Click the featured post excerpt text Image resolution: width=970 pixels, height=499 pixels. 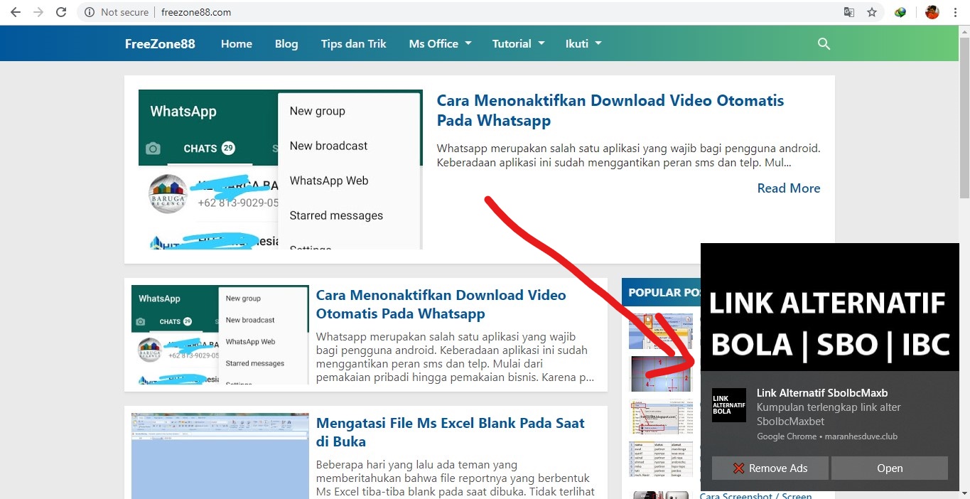[x=629, y=156]
